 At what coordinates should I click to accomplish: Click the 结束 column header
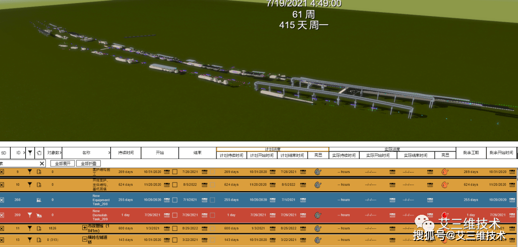click(198, 153)
